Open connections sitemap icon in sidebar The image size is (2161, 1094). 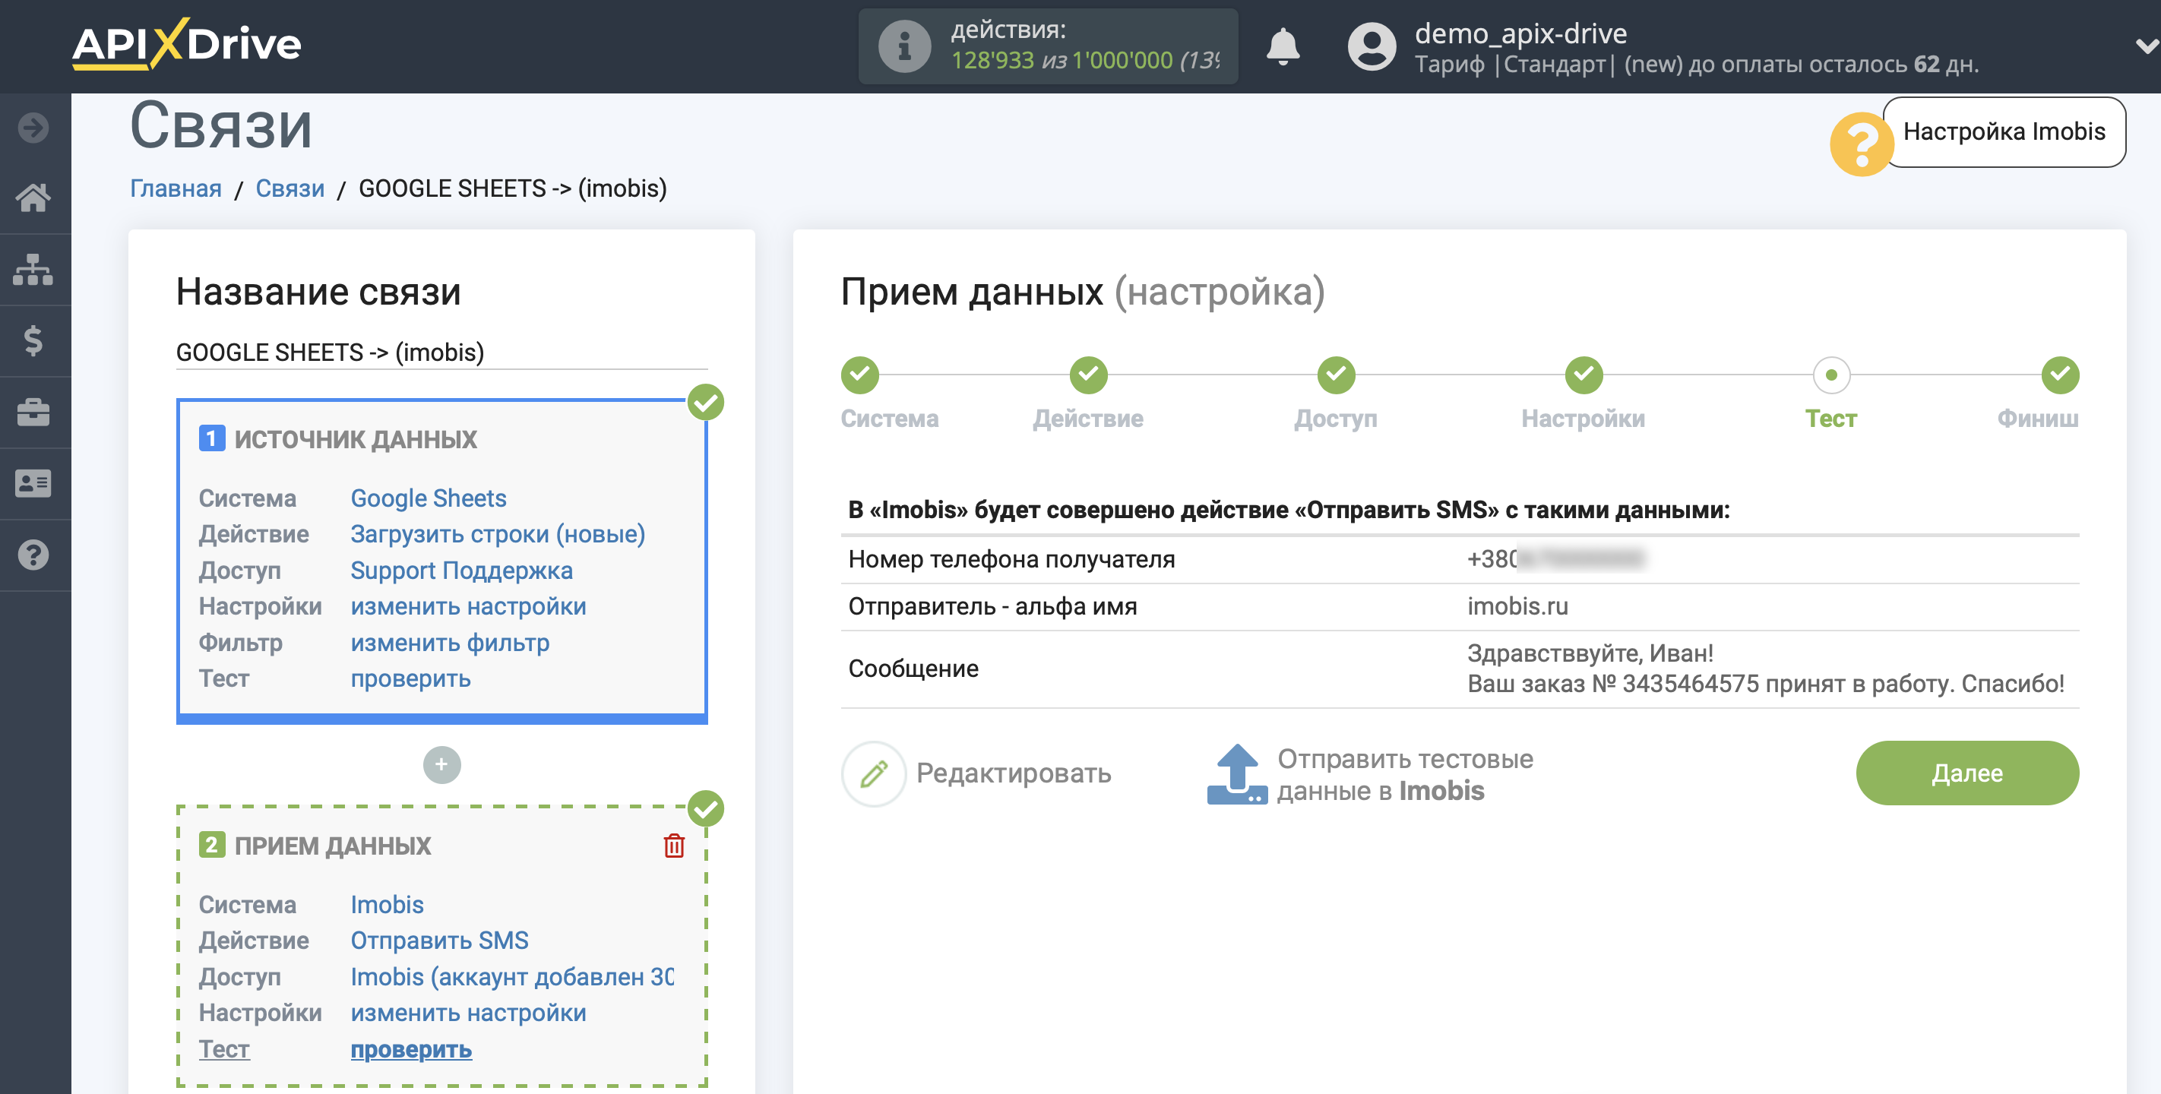pos(33,269)
